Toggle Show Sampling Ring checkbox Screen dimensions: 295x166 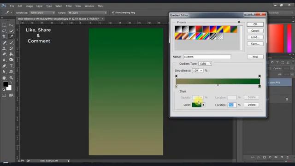pyautogui.click(x=113, y=12)
